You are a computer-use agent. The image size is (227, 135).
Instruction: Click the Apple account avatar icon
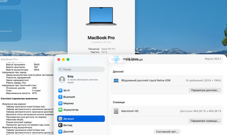pos(62,79)
